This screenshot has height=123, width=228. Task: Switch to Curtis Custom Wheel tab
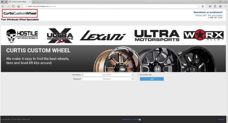click(x=18, y=2)
